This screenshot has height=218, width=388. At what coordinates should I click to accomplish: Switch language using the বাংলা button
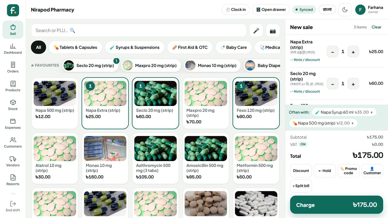tap(327, 10)
